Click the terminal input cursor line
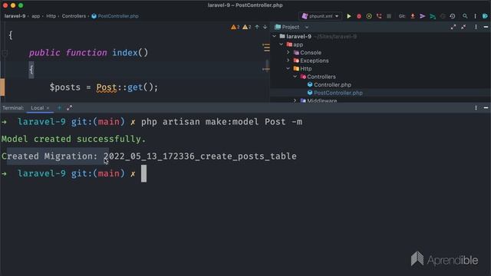The image size is (491, 276). point(143,173)
